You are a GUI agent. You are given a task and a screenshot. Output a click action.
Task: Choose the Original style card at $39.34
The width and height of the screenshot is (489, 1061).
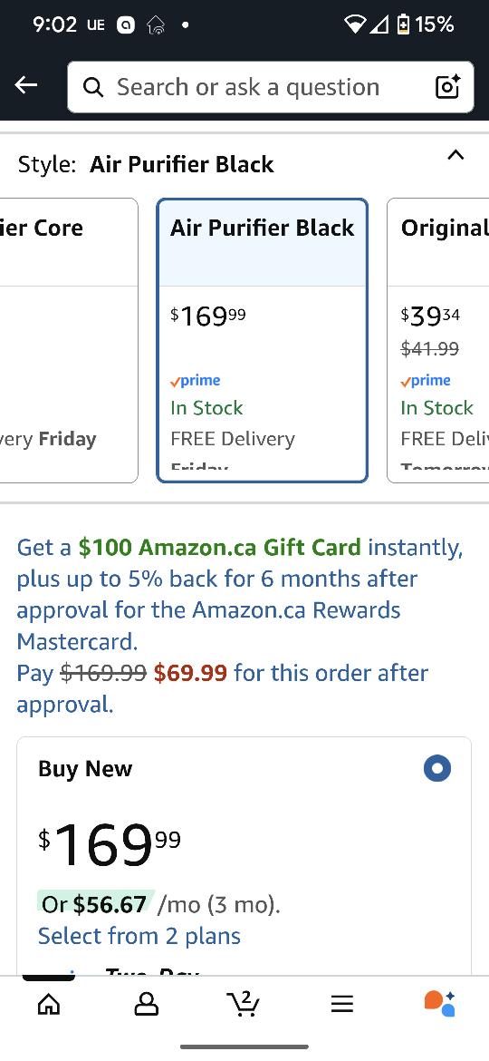[x=437, y=340]
